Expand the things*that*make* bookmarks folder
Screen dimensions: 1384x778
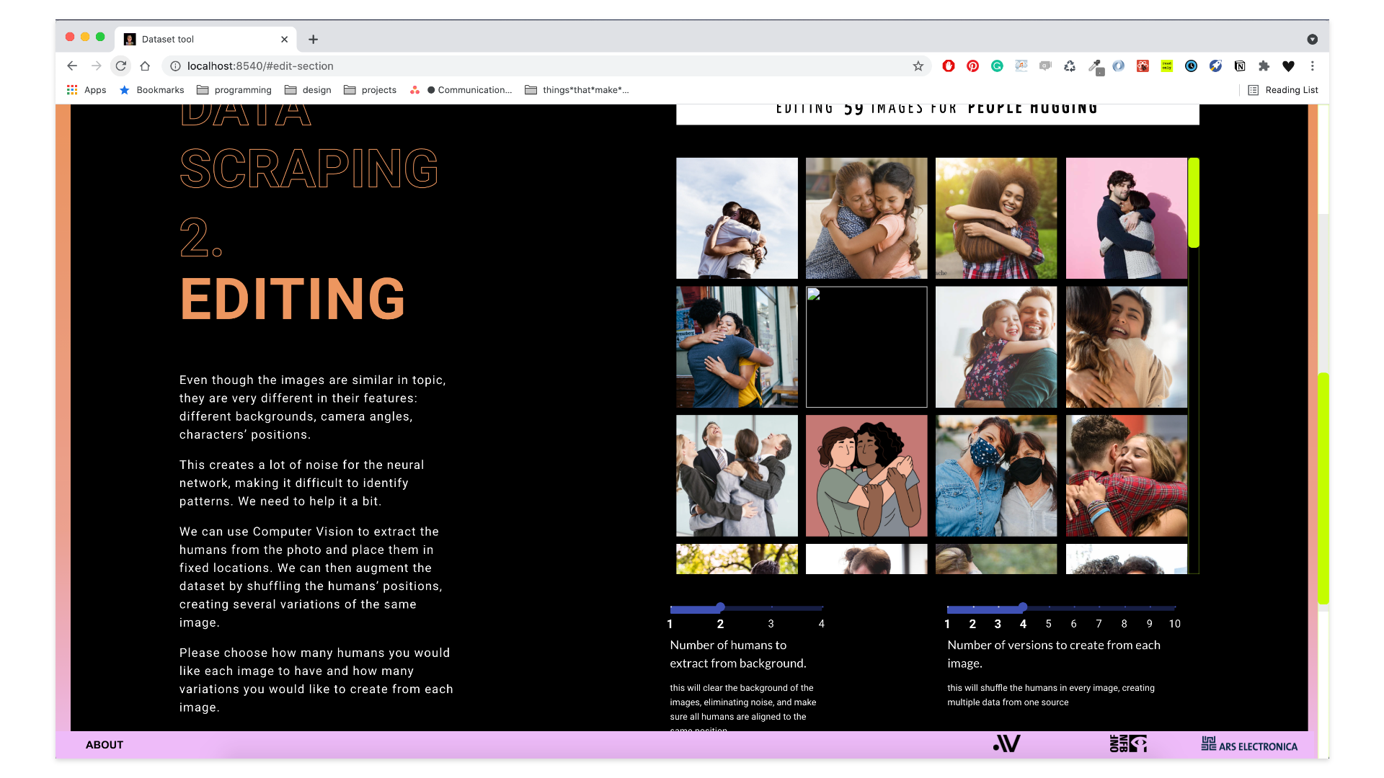(x=577, y=90)
